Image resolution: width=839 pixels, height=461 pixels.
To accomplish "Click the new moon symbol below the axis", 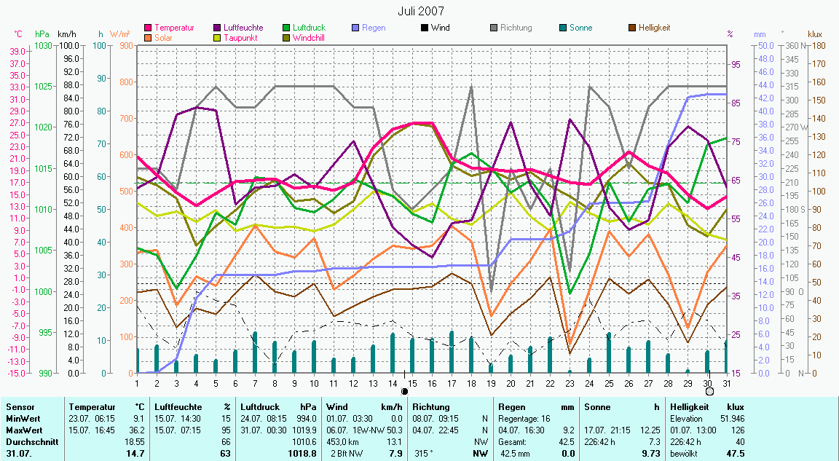I will point(405,392).
